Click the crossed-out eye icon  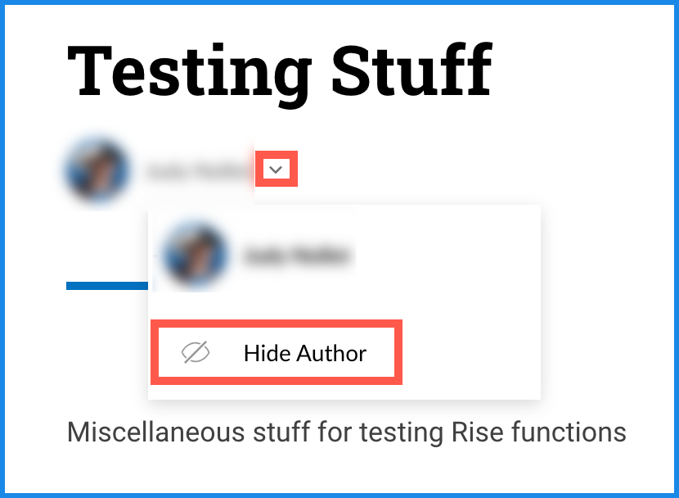pos(195,353)
